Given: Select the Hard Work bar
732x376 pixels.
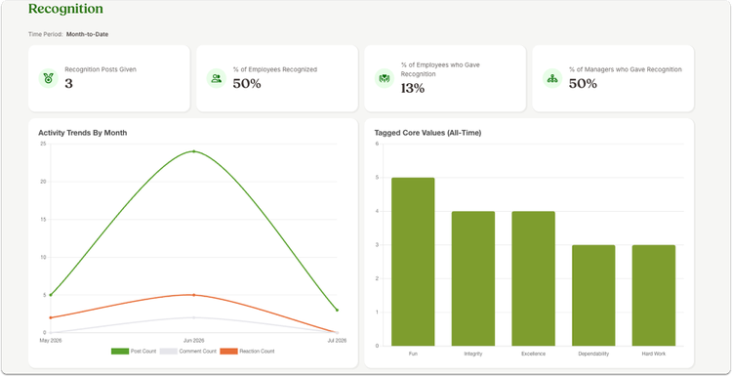Looking at the screenshot, I should 654,295.
